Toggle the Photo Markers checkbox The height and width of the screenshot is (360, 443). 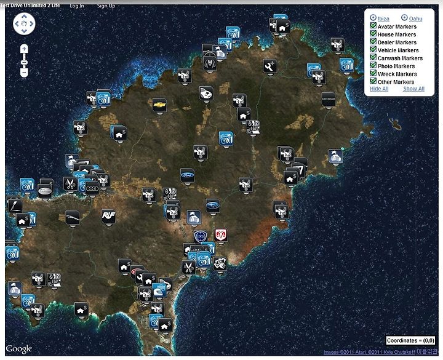point(373,65)
